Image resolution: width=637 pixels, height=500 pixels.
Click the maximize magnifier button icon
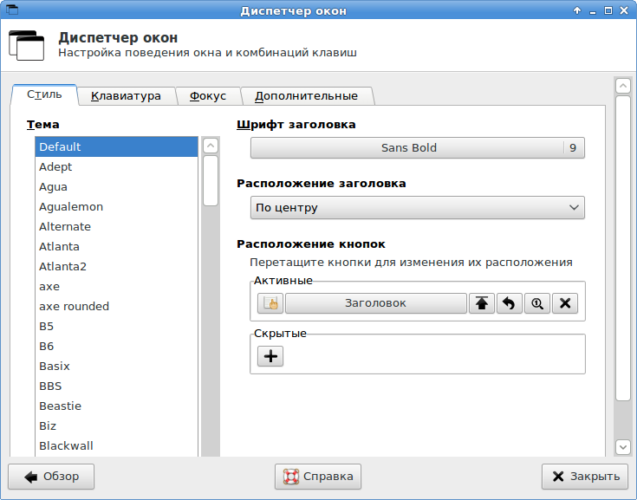click(x=537, y=303)
